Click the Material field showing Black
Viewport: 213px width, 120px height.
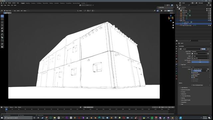(x=200, y=58)
